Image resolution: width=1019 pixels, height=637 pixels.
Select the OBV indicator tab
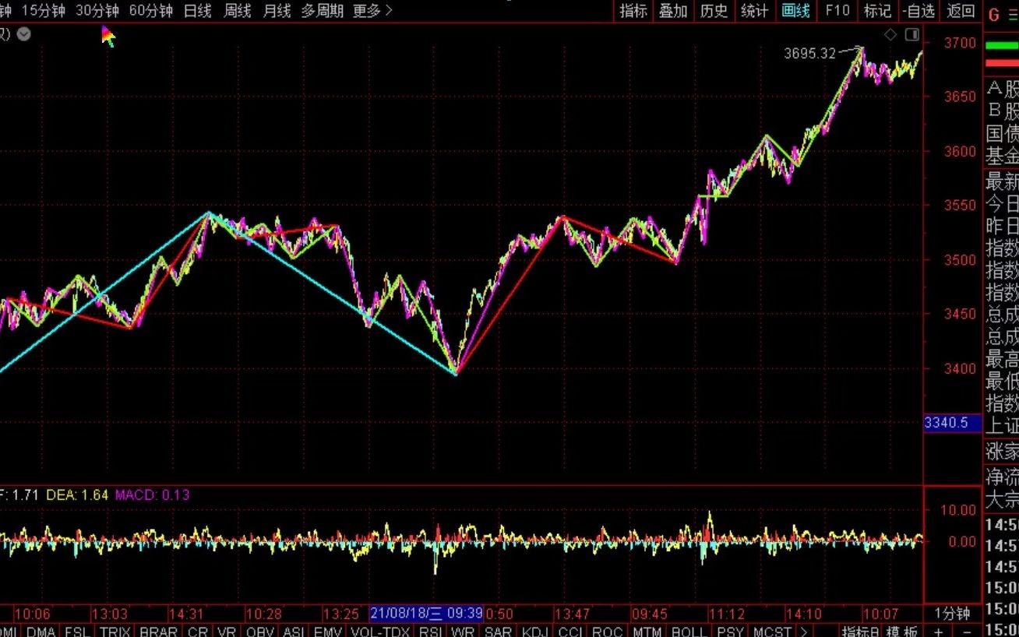click(260, 632)
